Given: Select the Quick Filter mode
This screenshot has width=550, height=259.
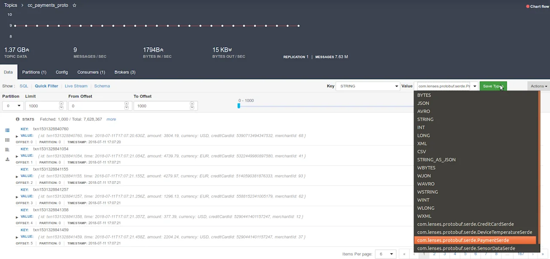Looking at the screenshot, I should coord(46,86).
